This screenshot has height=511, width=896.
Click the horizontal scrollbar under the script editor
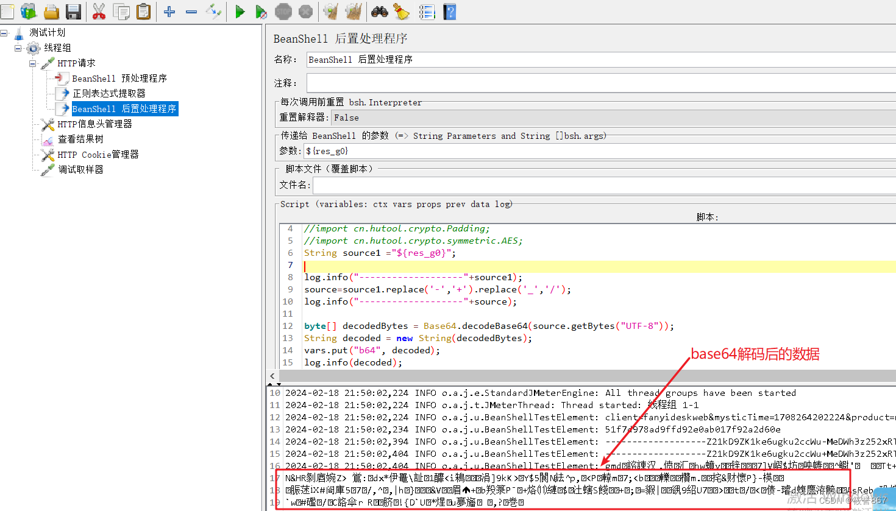549,376
